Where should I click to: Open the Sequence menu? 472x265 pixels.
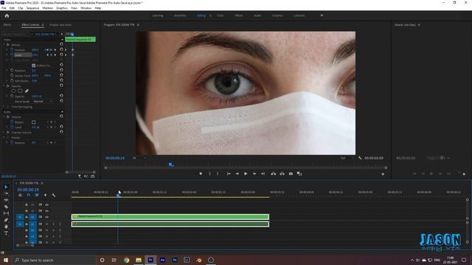(x=32, y=8)
